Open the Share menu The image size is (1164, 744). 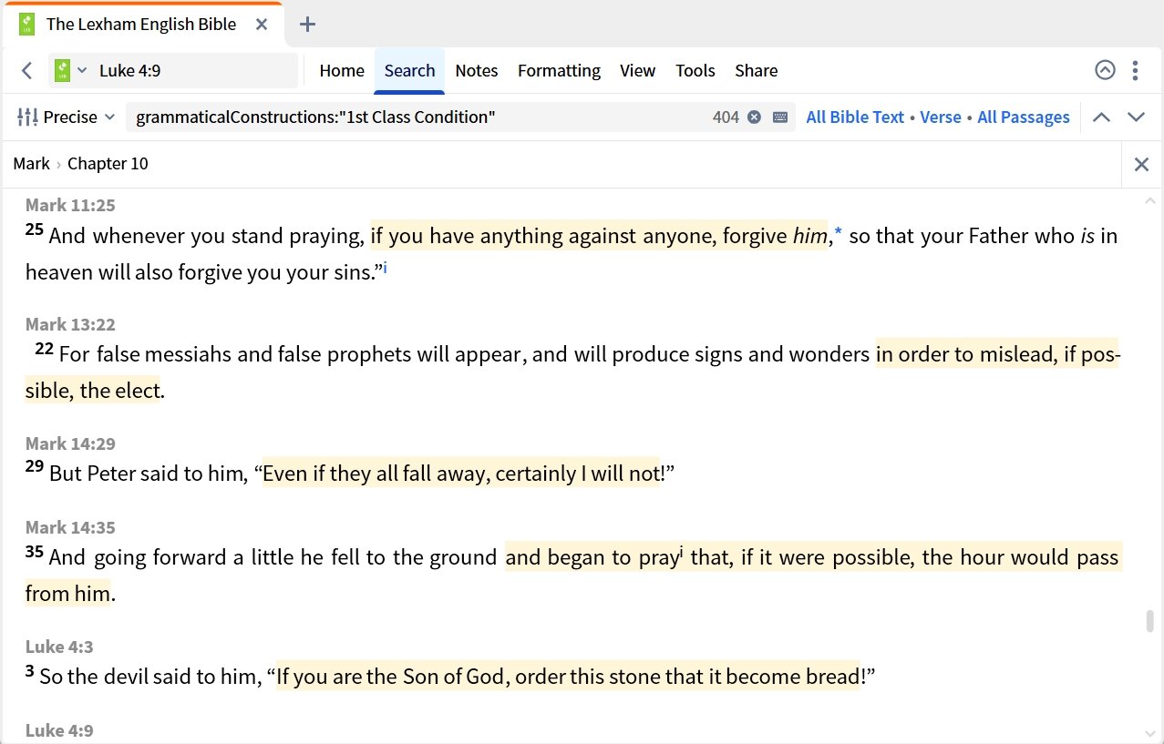757,70
